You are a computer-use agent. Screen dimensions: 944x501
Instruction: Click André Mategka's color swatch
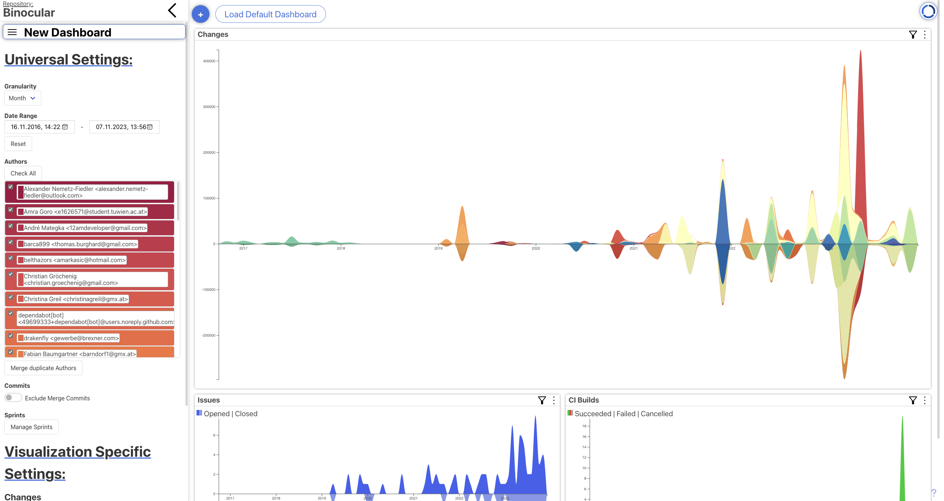[21, 228]
